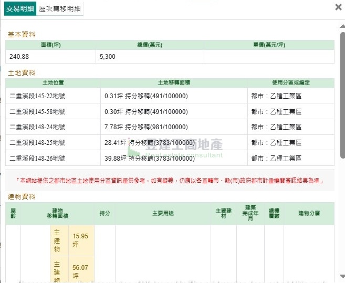Screen dimensions: 345x283
Task: Click the 土地移轉面積 column header
Action: (174, 83)
